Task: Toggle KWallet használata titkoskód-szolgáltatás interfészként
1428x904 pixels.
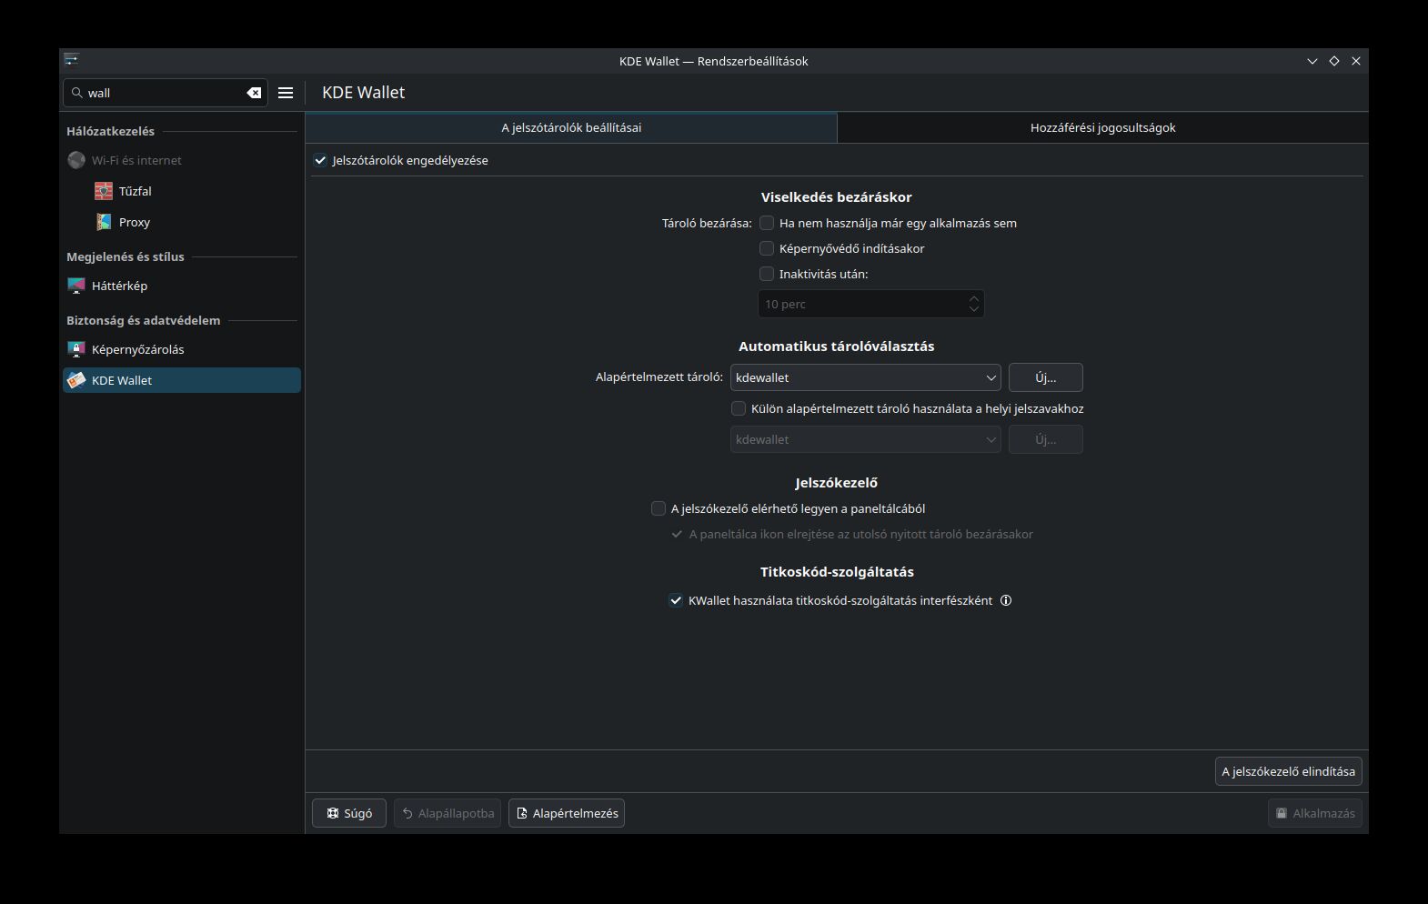Action: pyautogui.click(x=676, y=600)
